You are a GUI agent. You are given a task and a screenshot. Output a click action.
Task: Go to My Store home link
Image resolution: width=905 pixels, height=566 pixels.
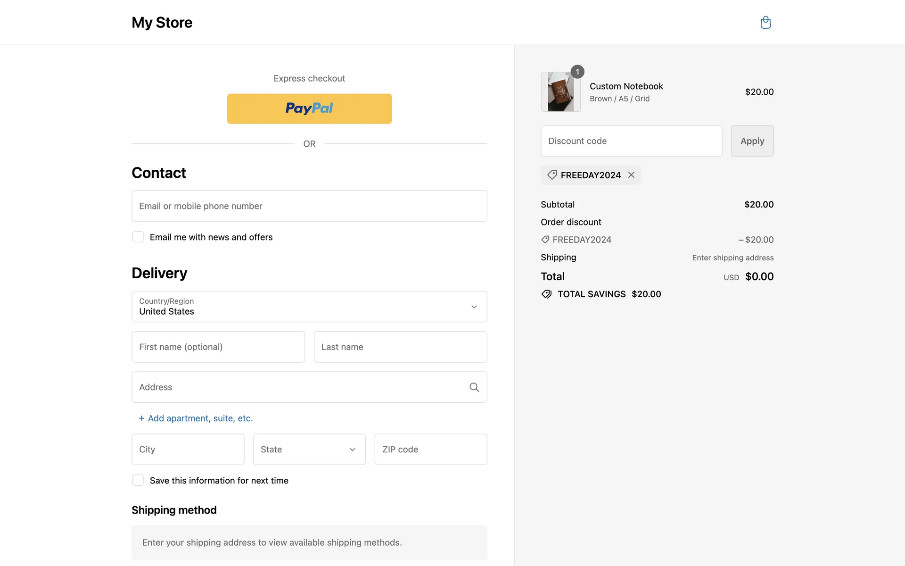[162, 23]
